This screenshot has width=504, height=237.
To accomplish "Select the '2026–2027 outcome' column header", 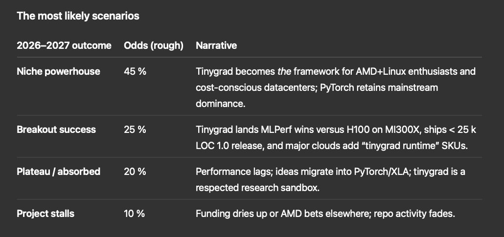I will pos(64,45).
